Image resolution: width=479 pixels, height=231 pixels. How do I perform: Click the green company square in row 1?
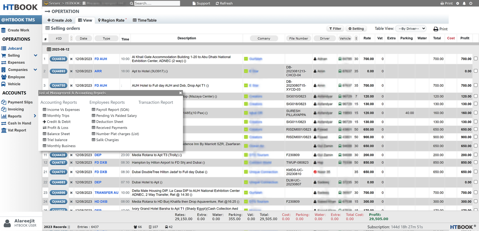246,59
